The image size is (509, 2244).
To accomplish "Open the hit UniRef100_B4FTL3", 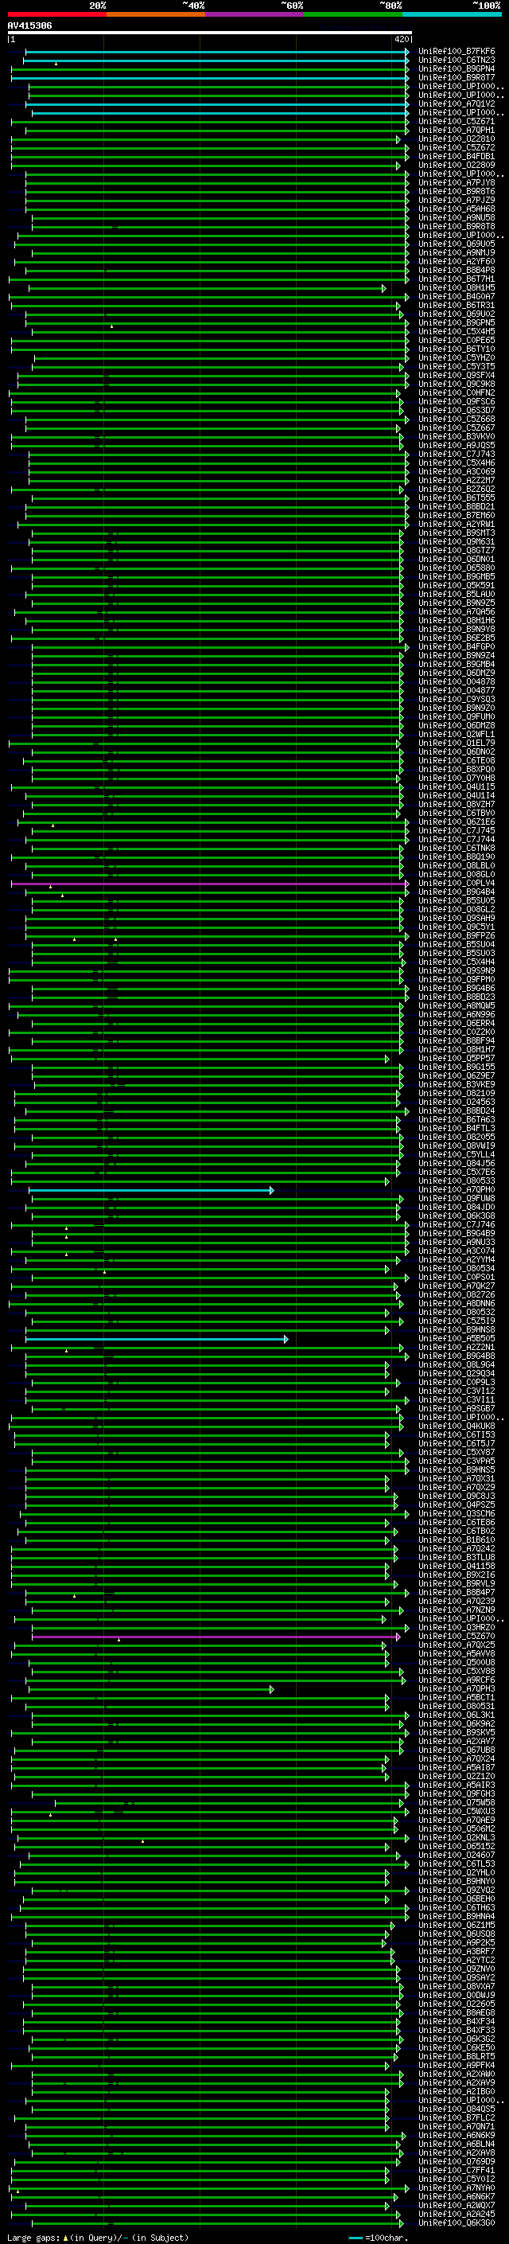I will pos(456,1128).
